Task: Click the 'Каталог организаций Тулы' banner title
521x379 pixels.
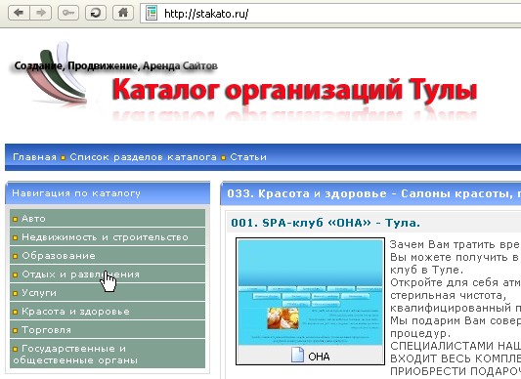Action: 295,90
